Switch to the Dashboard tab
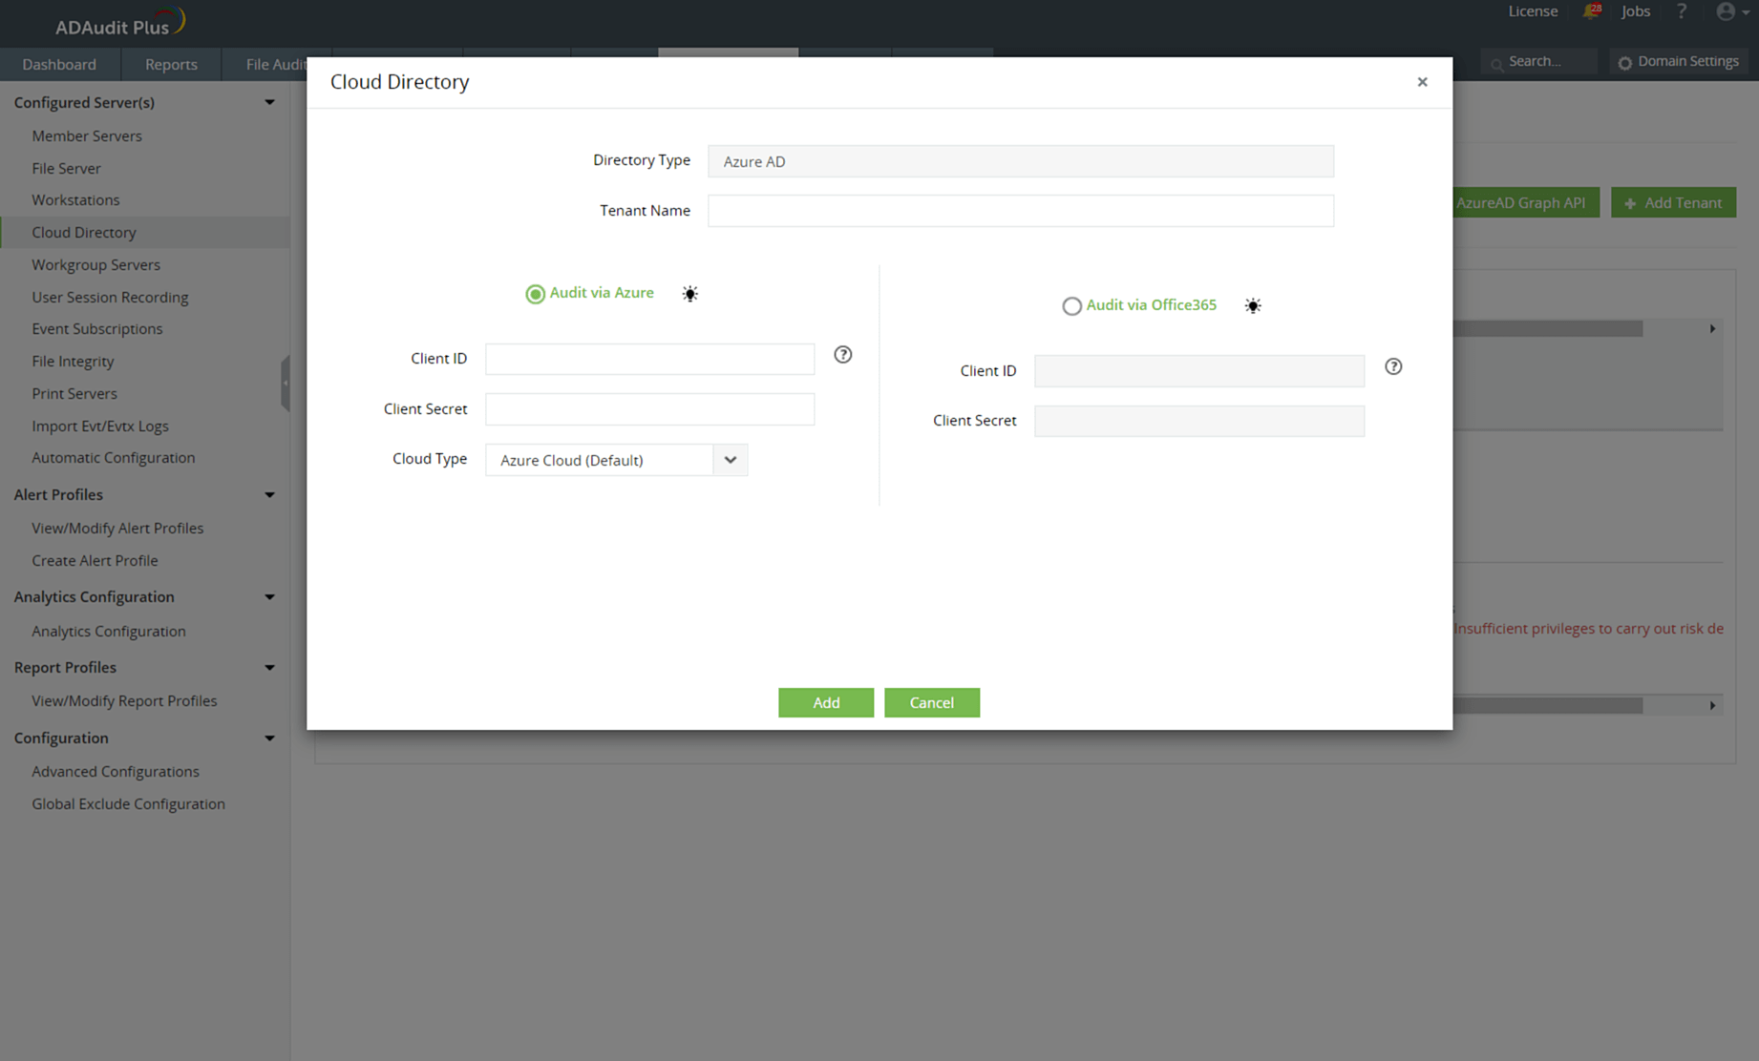 pos(60,64)
